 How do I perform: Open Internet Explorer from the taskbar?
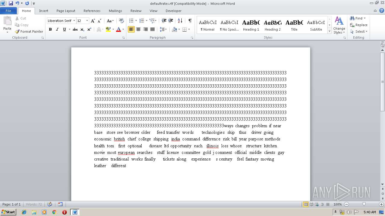pos(24,212)
